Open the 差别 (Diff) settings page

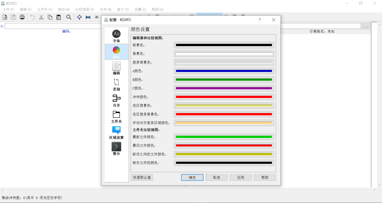tap(116, 84)
